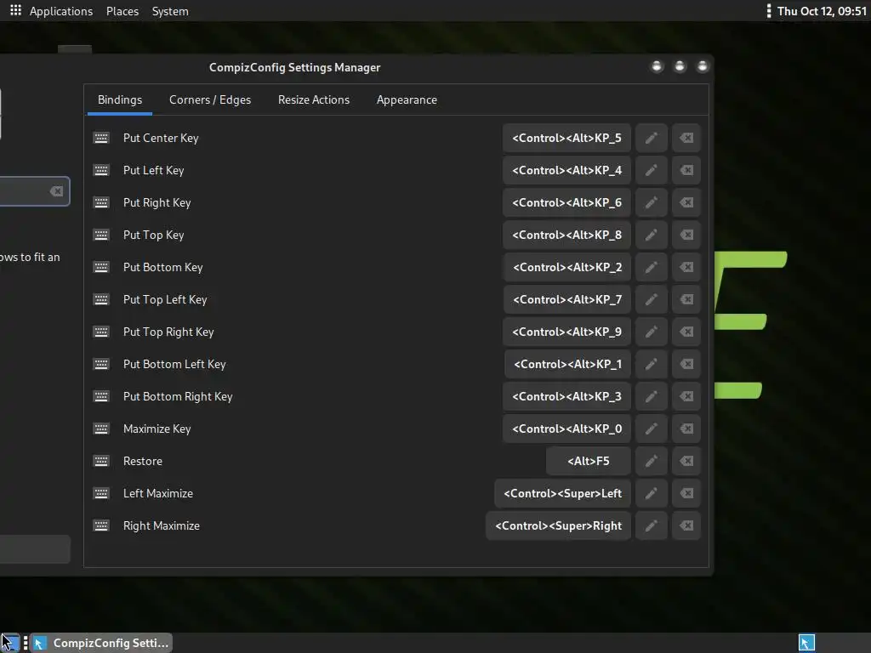
Task: Edit the Put Center Key binding
Action: [651, 138]
